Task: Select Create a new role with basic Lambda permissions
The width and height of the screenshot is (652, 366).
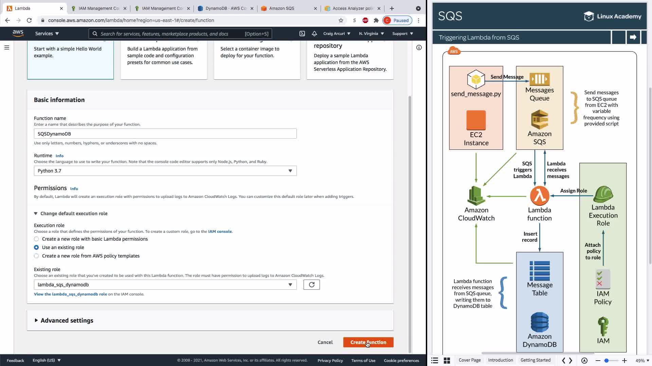Action: click(x=36, y=239)
